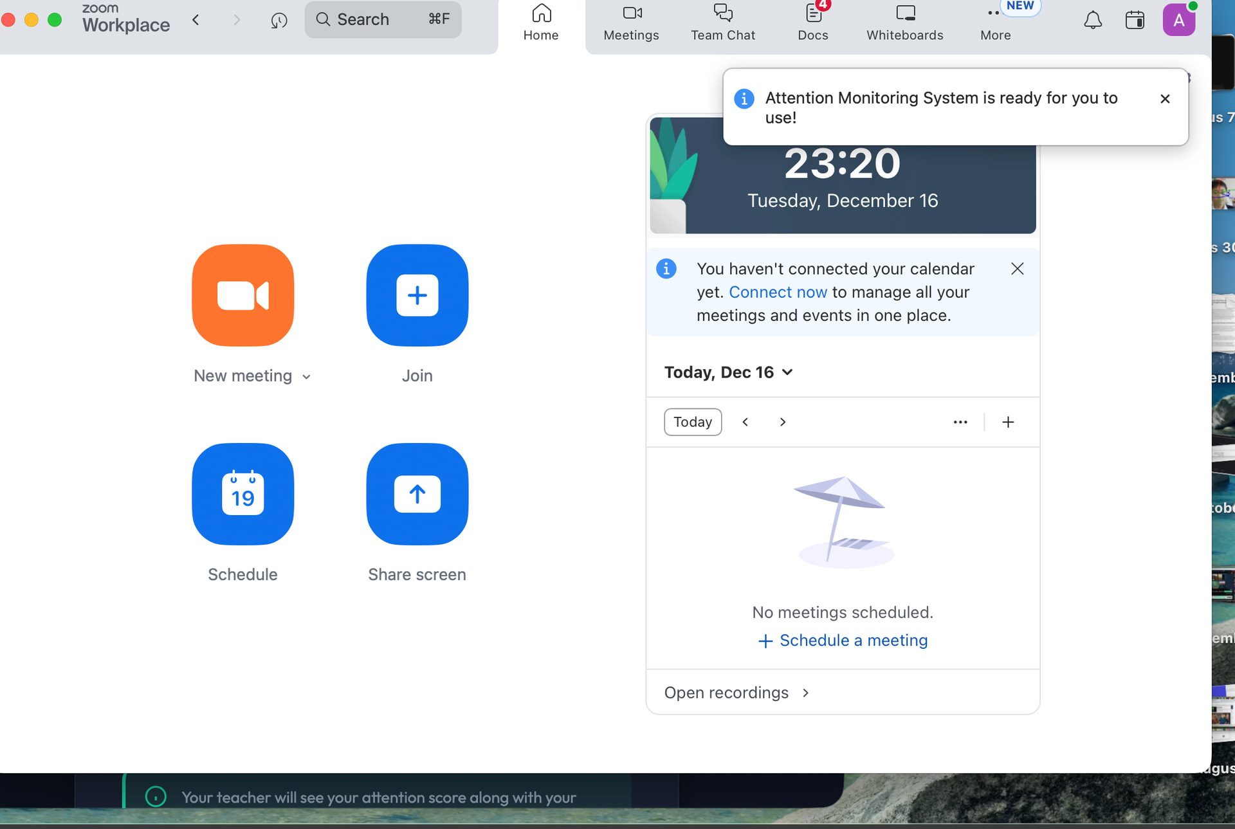
Task: Click the Share screen arrow icon
Action: pos(417,494)
